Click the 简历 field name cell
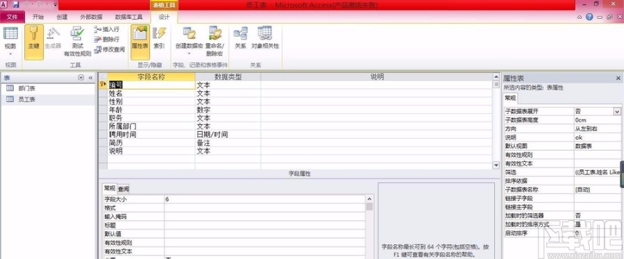Screen dimensions: 624x259 (151, 143)
